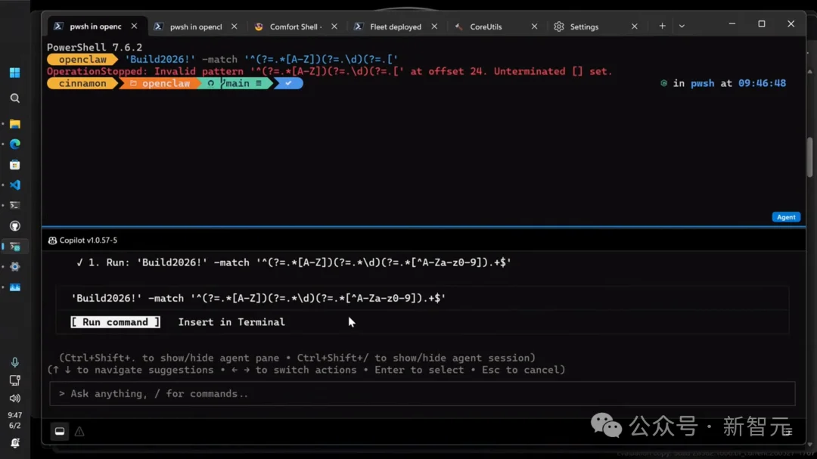Click the warning triangle icon in status bar

79,431
